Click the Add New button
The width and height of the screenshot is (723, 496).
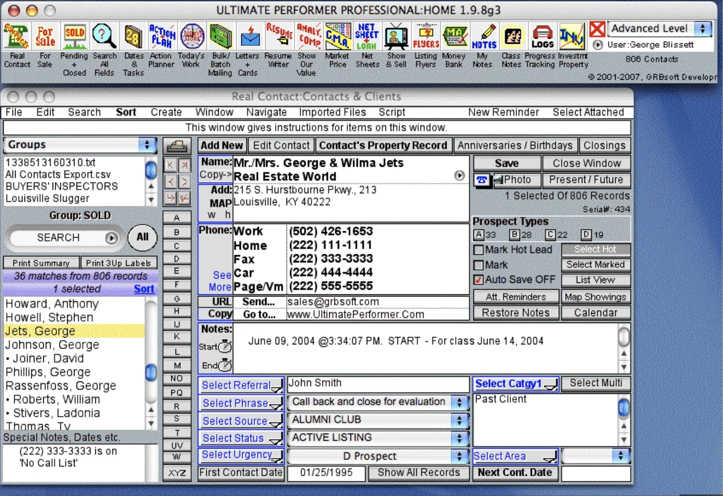click(222, 145)
